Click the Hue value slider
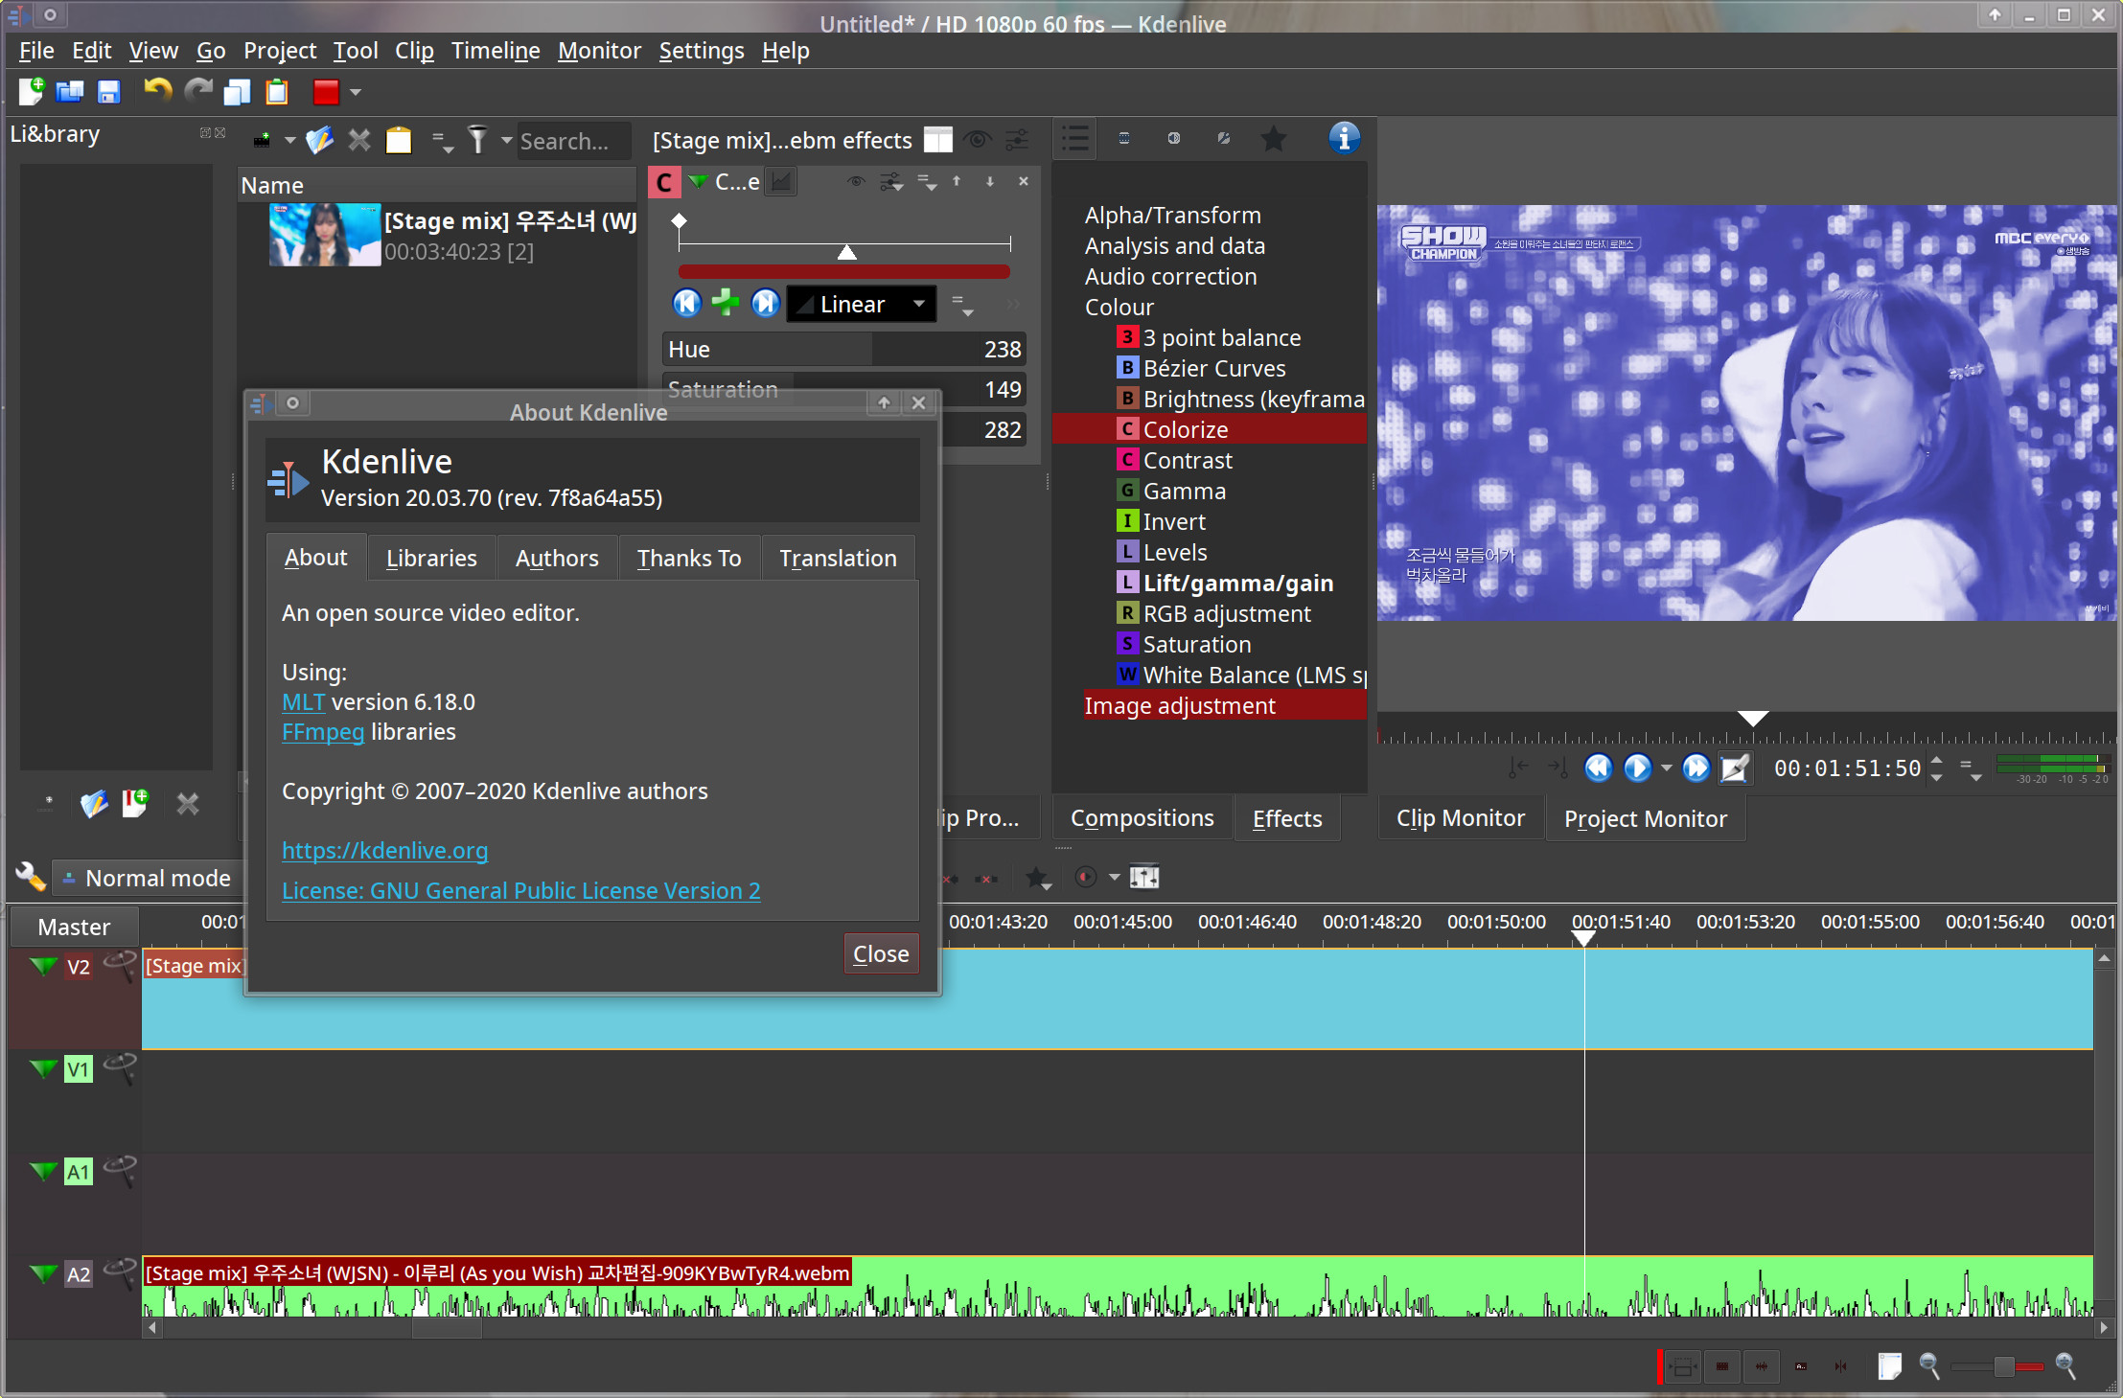The width and height of the screenshot is (2123, 1398). coord(844,349)
